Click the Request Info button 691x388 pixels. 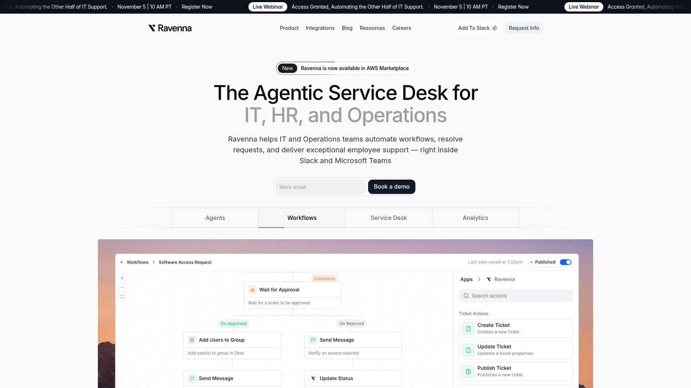tap(524, 28)
